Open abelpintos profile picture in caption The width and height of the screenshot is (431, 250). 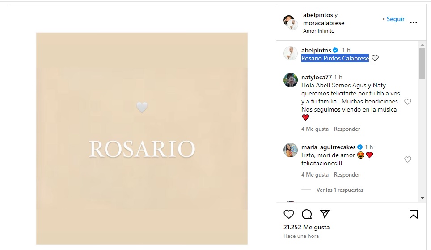[x=291, y=53]
